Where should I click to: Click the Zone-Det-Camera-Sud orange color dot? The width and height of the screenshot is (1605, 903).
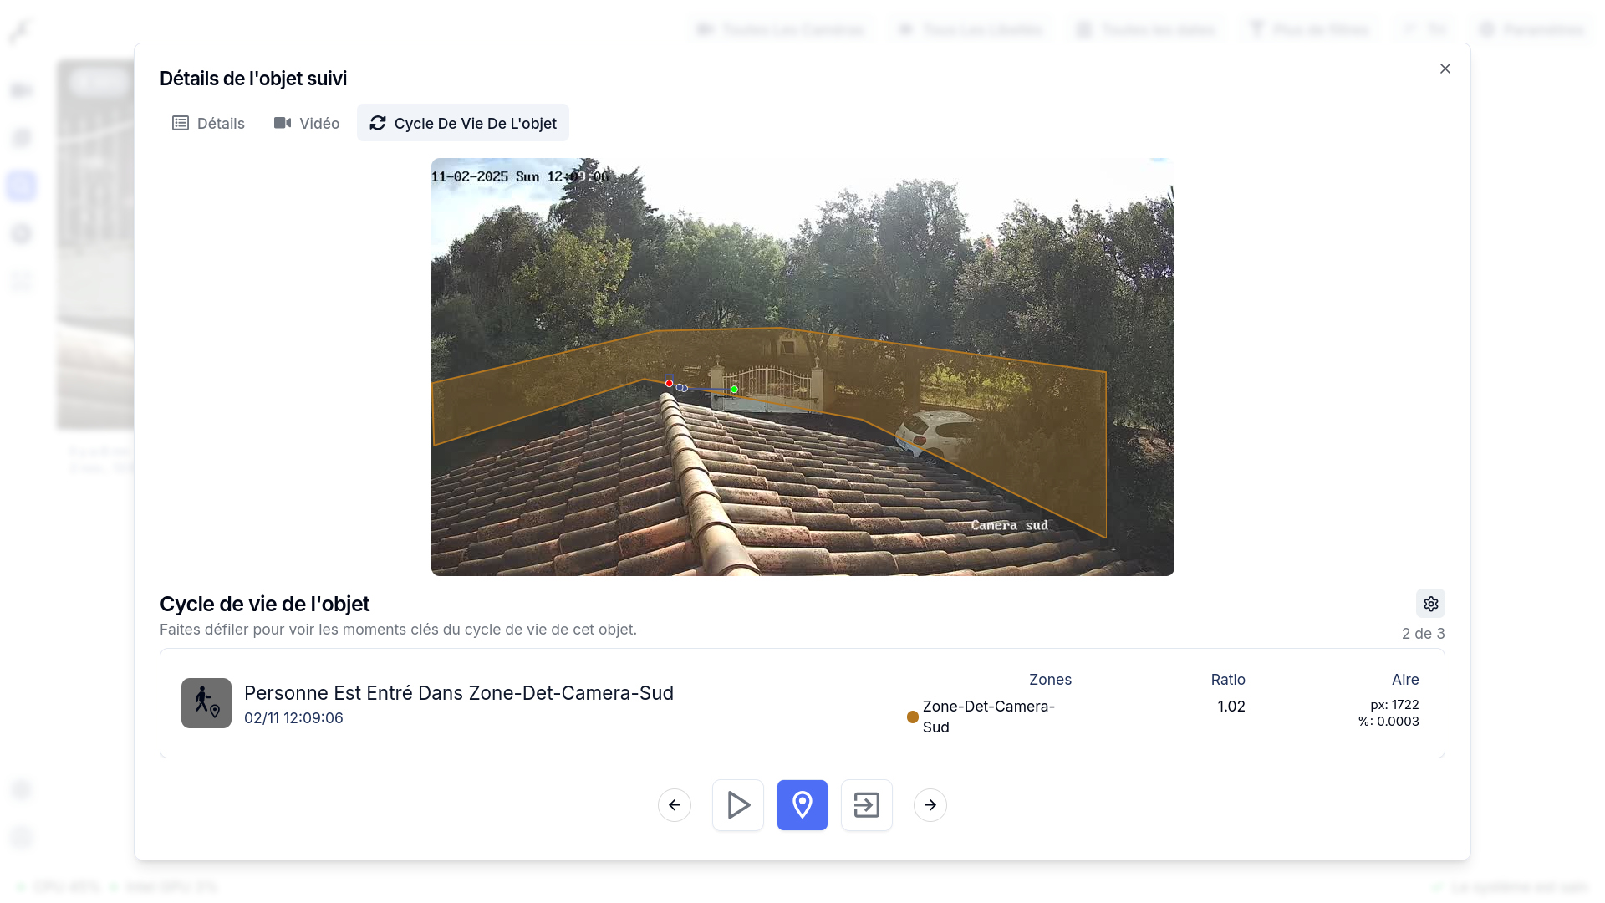point(912,717)
